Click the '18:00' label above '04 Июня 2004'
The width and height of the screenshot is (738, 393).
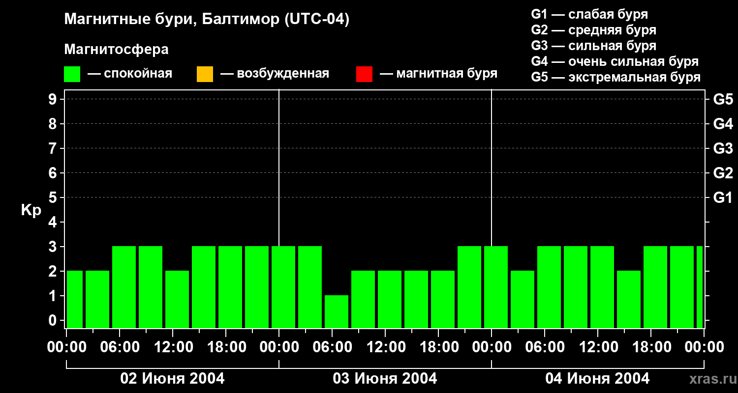click(x=651, y=347)
